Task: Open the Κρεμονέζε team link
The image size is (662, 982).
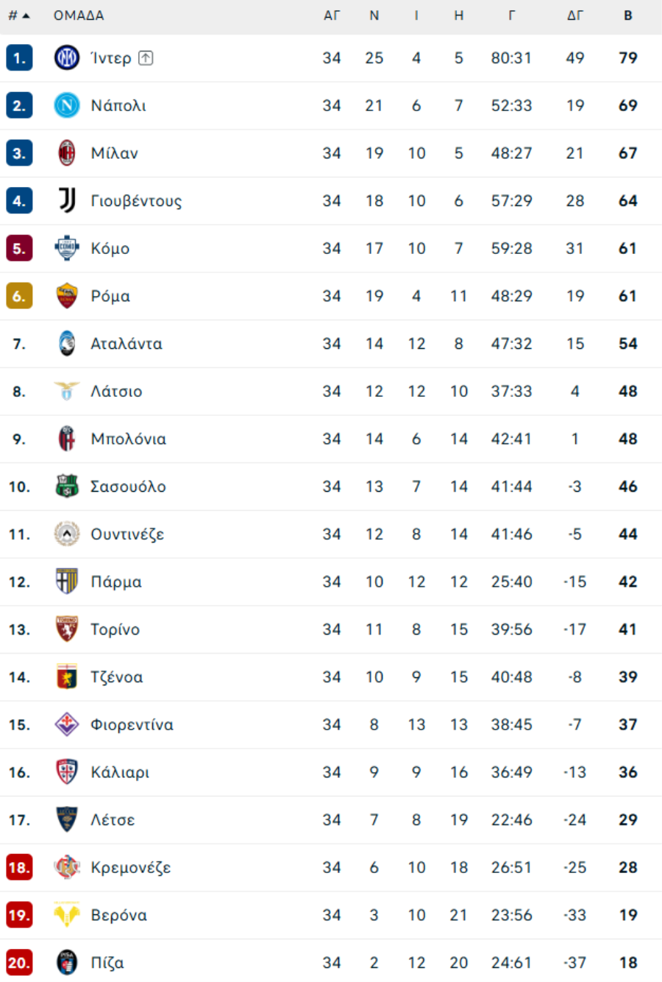Action: coord(130,867)
